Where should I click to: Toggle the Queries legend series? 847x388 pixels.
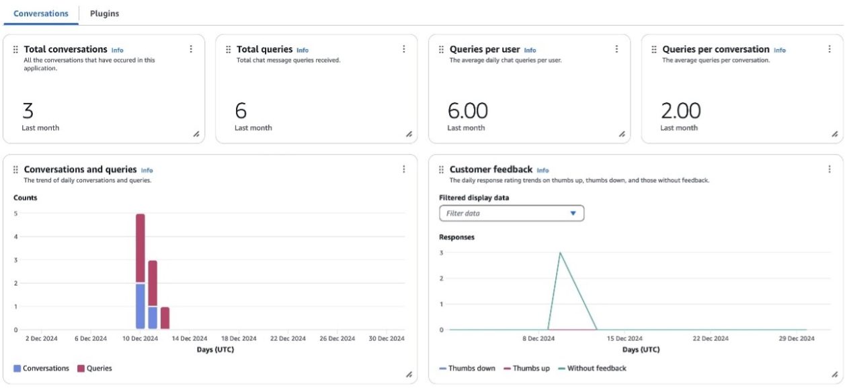95,368
